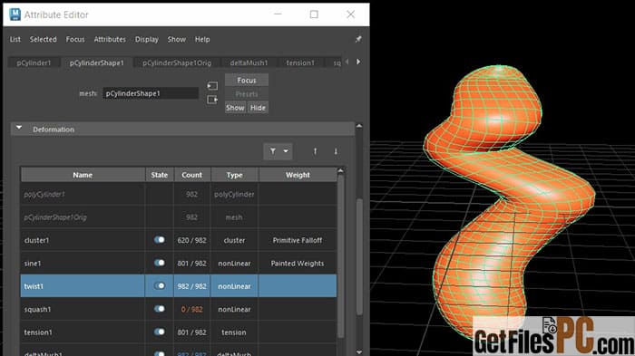The image size is (635, 356).
Task: Open the List menu
Action: point(15,39)
